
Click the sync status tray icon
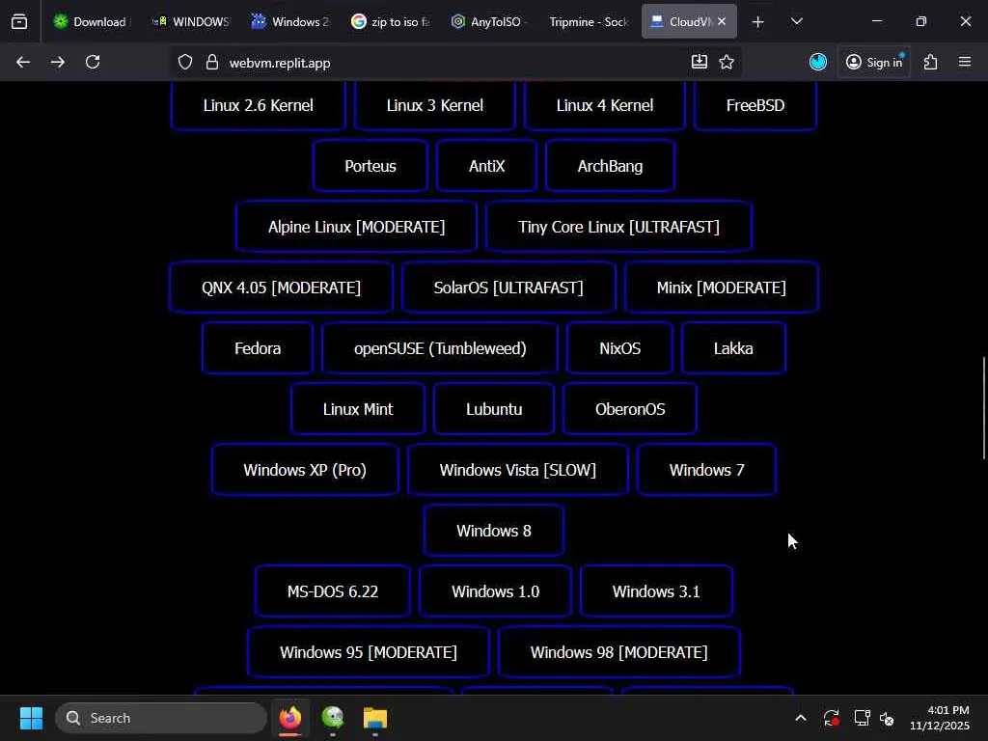(831, 718)
